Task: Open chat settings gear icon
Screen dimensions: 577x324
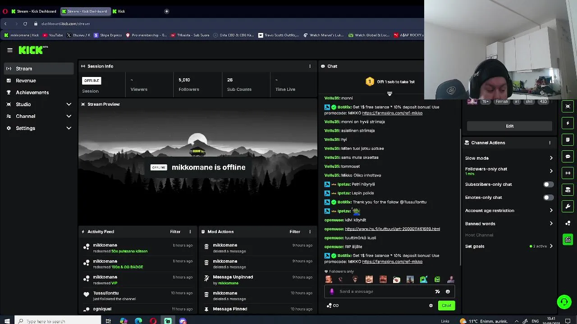Action: pos(431,306)
